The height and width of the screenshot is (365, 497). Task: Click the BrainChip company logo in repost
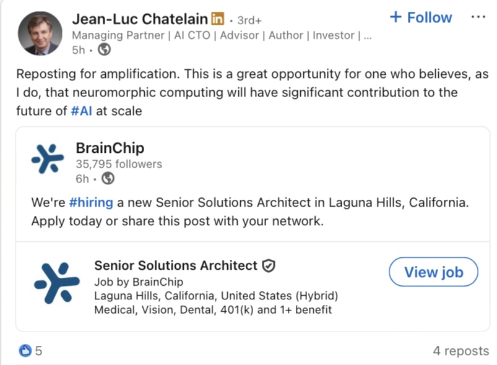pos(48,160)
